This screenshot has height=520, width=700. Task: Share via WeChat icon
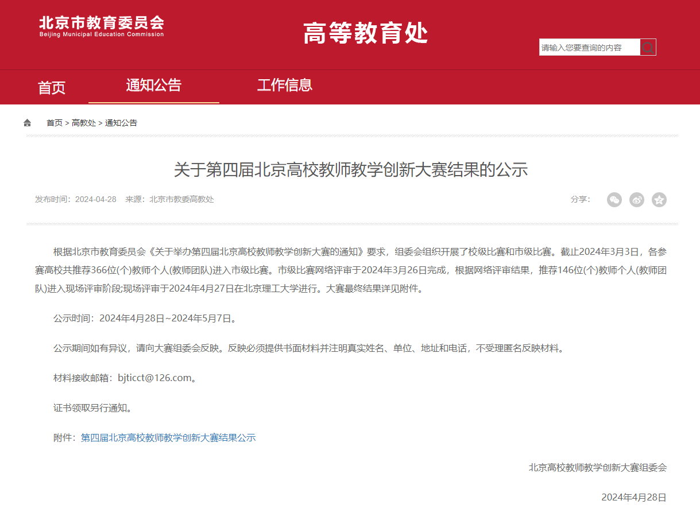614,200
